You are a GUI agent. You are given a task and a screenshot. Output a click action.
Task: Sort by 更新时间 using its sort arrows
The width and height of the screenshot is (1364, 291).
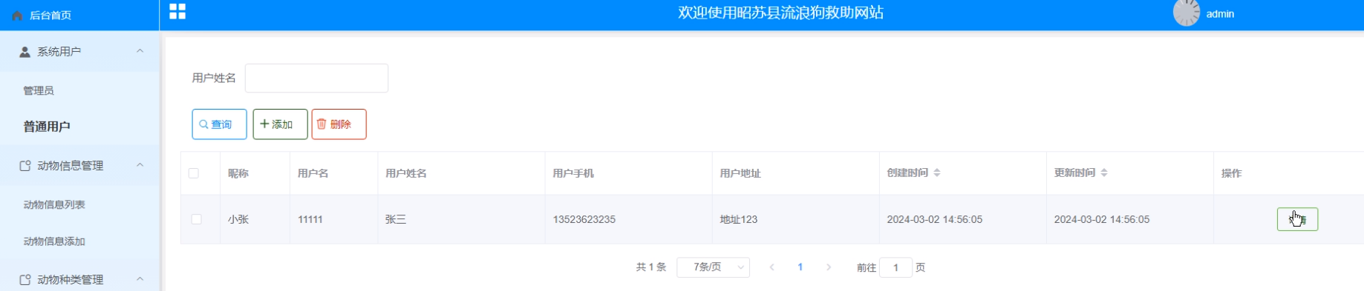click(1104, 173)
